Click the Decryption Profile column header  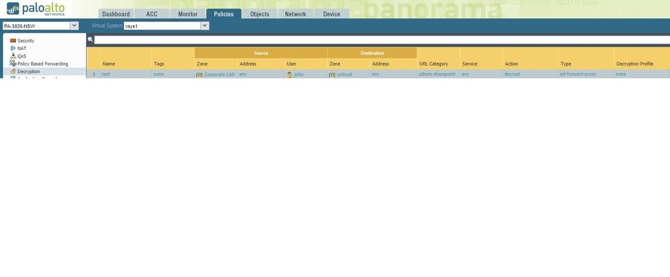pyautogui.click(x=634, y=64)
